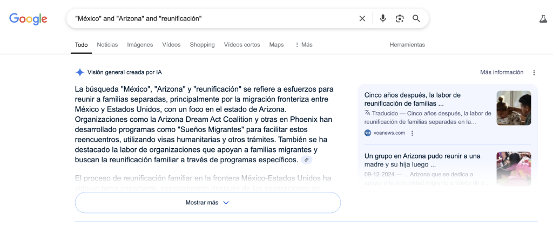Open Search Labs flask icon
553x235 pixels.
coord(543,19)
